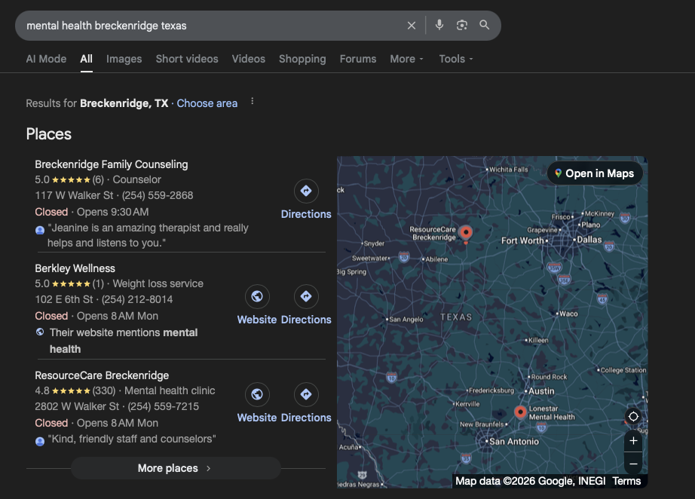
Task: Click Directions for Berkley Wellness
Action: (x=306, y=296)
